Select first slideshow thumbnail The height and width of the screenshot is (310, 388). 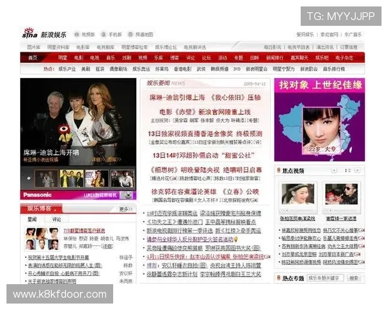47,178
